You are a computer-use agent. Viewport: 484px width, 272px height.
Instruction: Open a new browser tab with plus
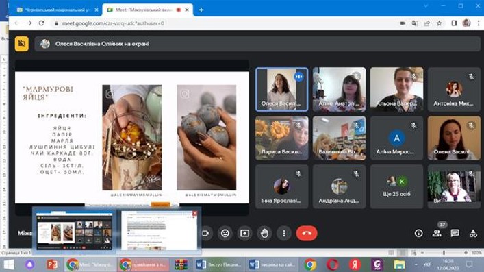pos(201,10)
